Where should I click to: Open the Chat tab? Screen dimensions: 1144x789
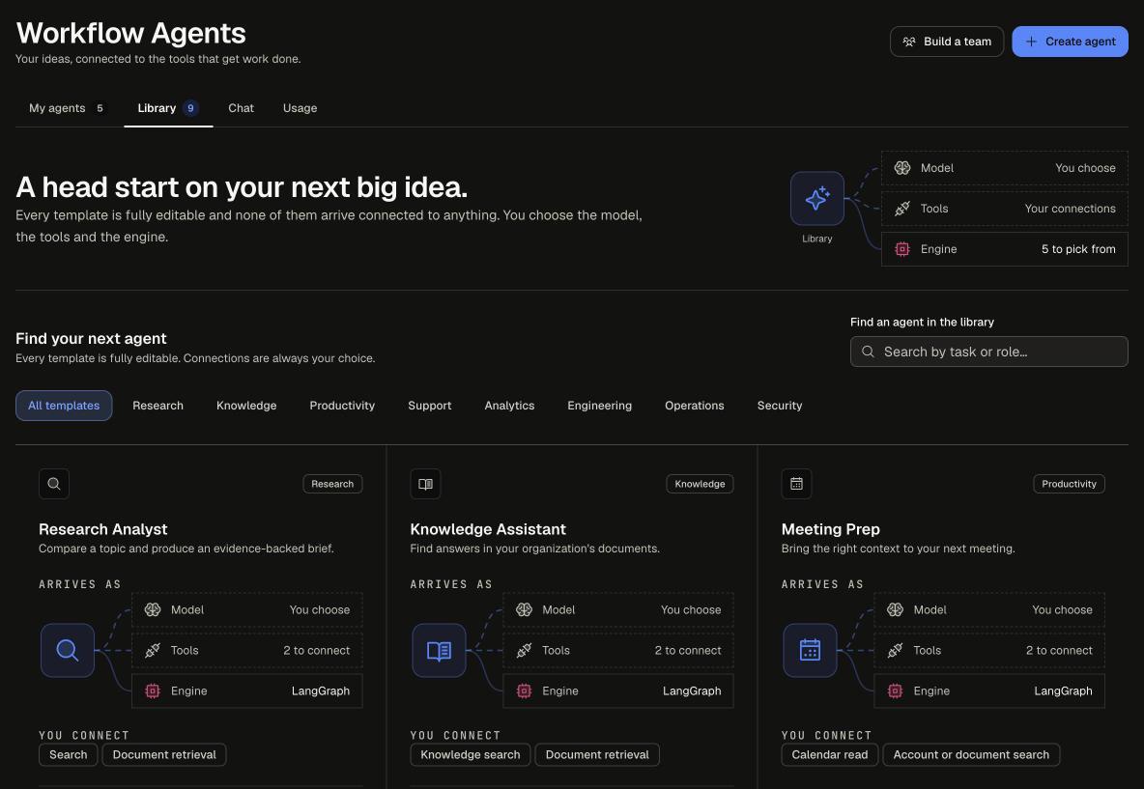241,108
